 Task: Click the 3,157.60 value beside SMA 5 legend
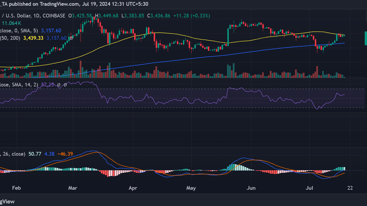pos(51,31)
